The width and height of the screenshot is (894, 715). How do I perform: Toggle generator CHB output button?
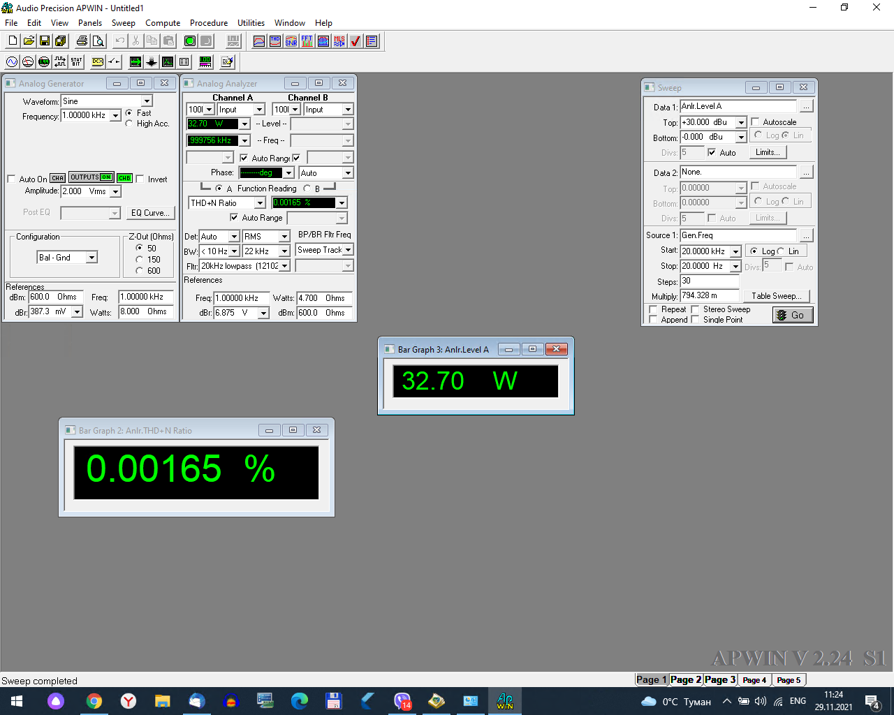(125, 178)
